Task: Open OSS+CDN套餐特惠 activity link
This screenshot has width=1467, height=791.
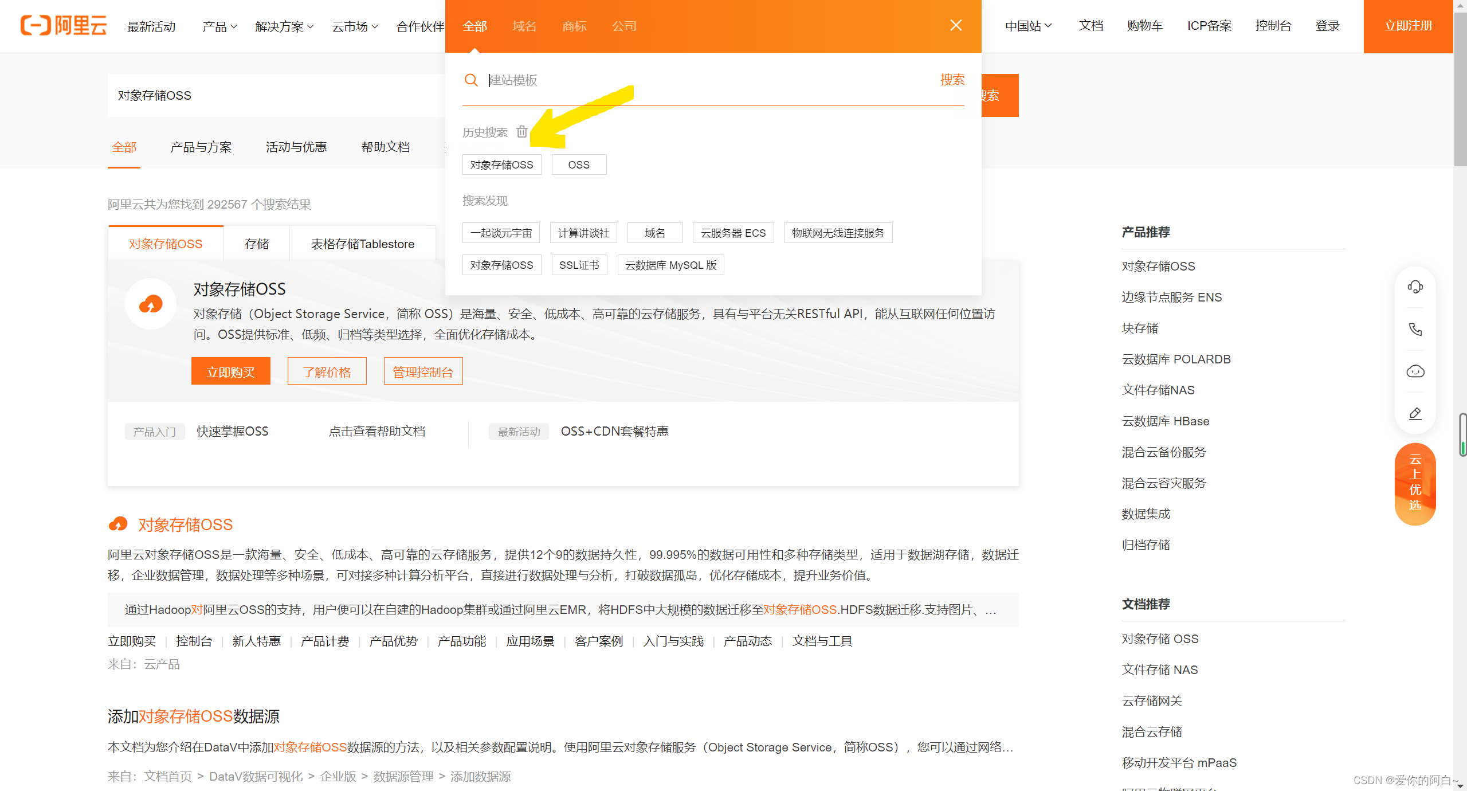Action: click(614, 431)
